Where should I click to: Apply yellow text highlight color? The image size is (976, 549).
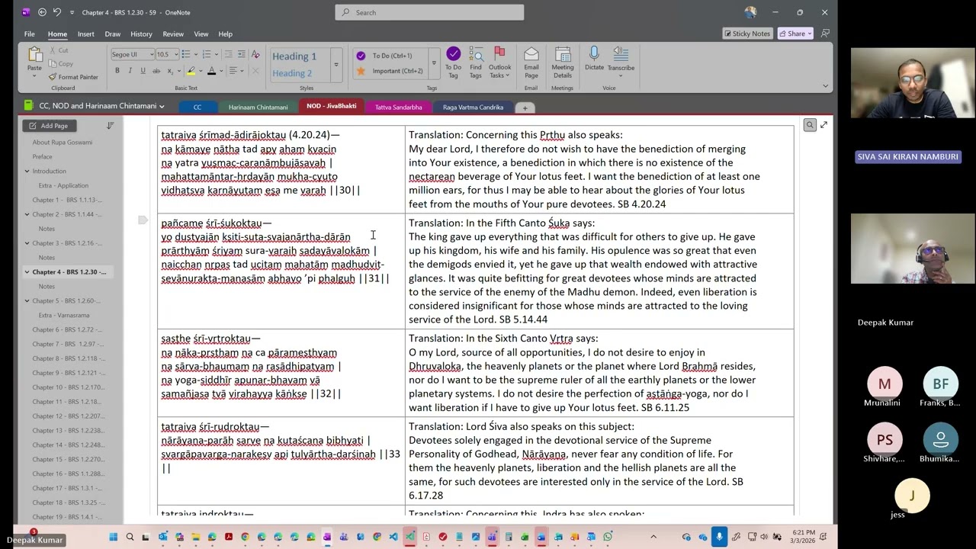191,71
